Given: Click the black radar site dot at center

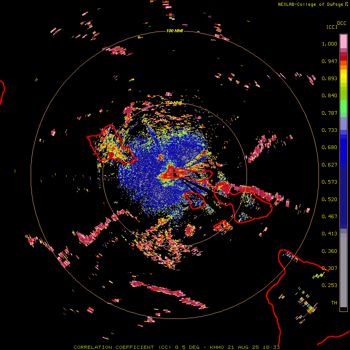Looking at the screenshot, I should click(x=175, y=175).
